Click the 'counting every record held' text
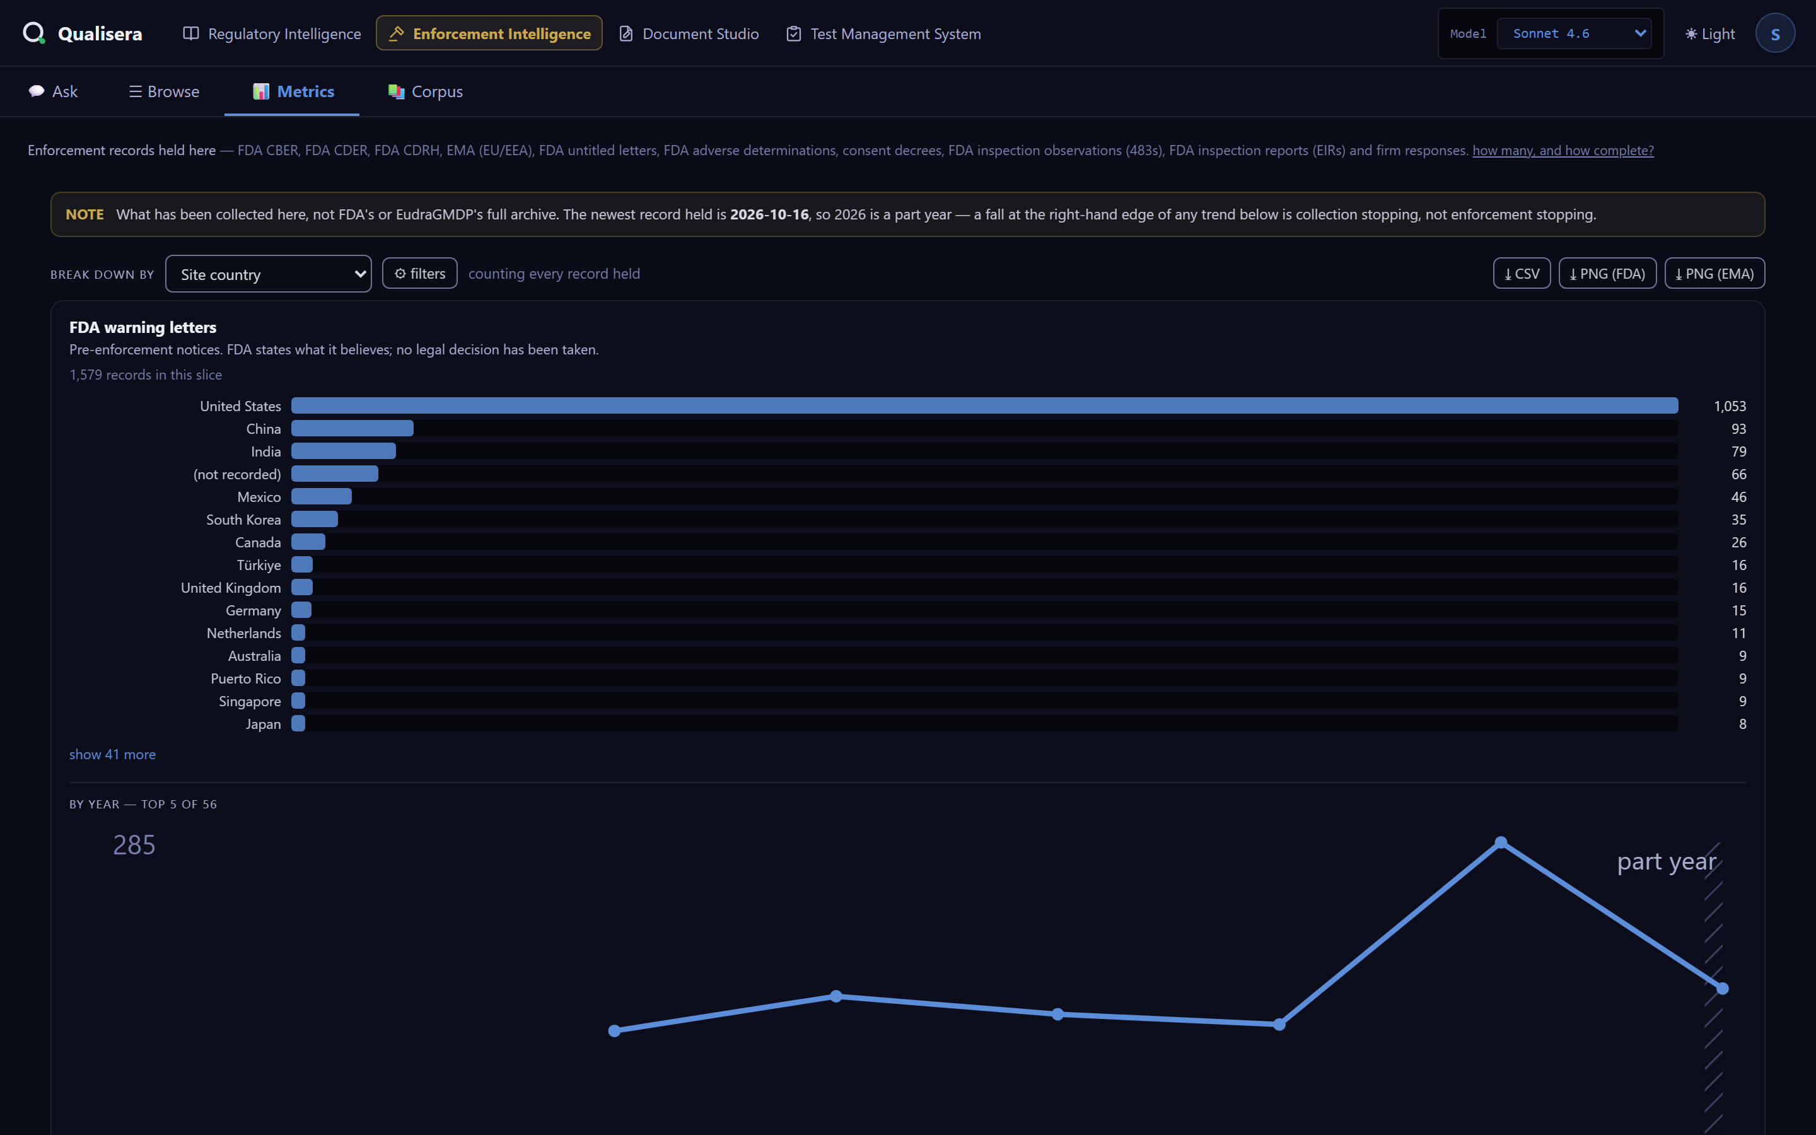Screen dimensions: 1816x1135 click(554, 274)
